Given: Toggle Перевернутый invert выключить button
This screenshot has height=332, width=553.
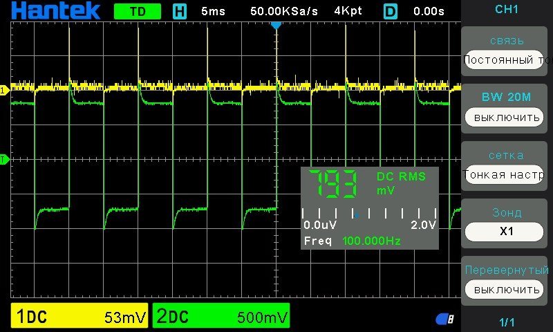Looking at the screenshot, I should coord(505,289).
